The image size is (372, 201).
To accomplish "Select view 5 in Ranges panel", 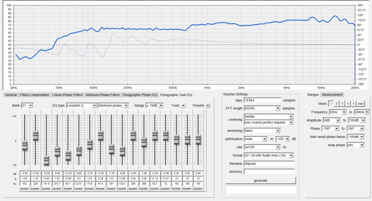I will [353, 104].
